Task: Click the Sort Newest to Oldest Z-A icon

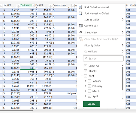Action: [x=81, y=13]
